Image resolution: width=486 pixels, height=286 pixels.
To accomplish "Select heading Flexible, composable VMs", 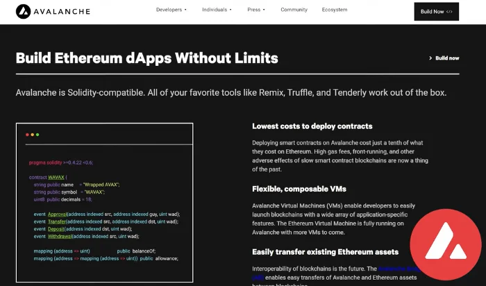I will click(299, 189).
